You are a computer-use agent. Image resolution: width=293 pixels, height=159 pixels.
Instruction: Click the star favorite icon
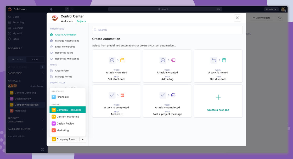(280, 18)
